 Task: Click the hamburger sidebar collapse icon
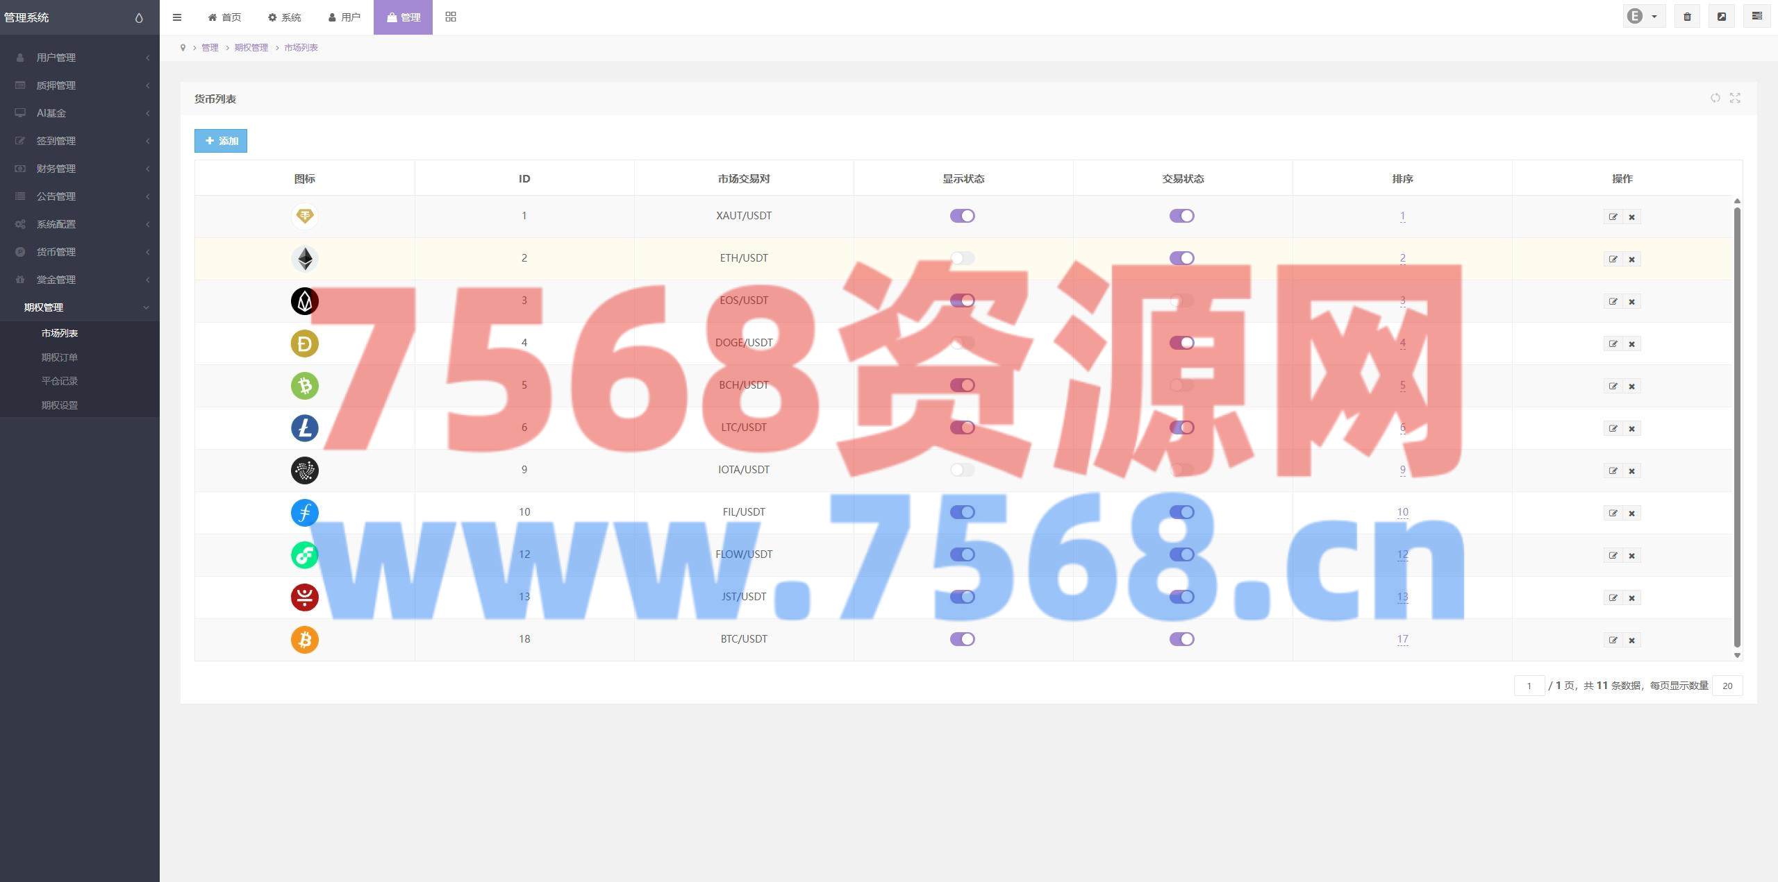coord(177,17)
